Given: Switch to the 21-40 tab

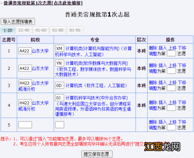Looking at the screenshot, I should [x=24, y=30].
